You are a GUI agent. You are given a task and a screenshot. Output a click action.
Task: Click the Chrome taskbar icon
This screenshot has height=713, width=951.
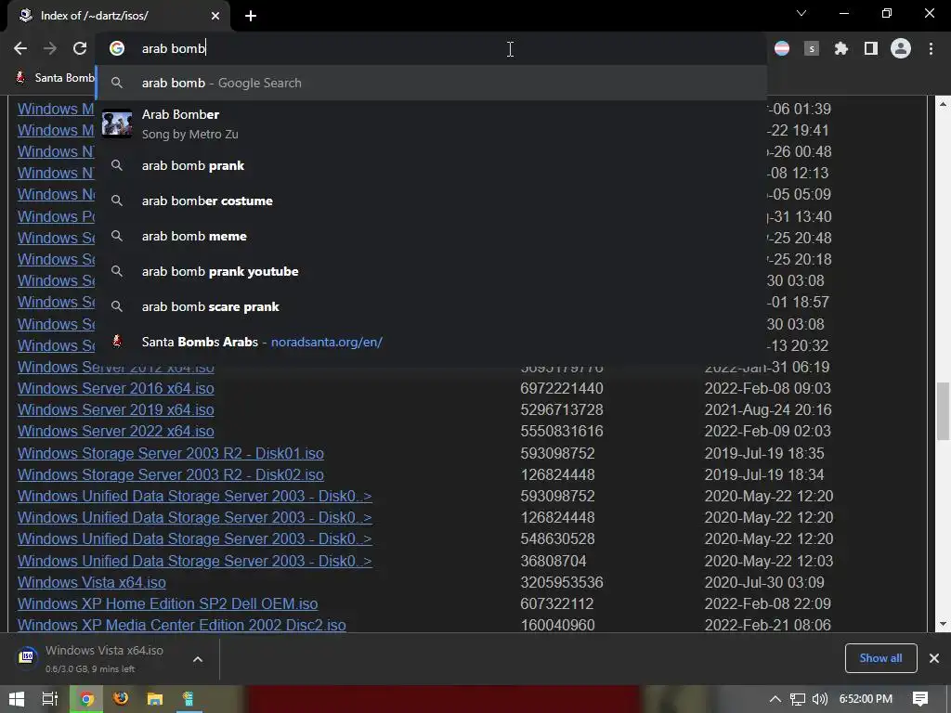(x=86, y=699)
